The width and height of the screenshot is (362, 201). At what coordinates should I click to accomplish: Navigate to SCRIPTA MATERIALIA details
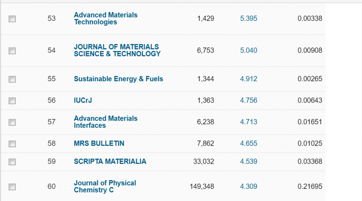(110, 162)
